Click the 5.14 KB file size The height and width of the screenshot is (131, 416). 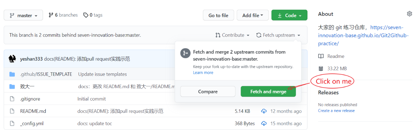click(242, 111)
